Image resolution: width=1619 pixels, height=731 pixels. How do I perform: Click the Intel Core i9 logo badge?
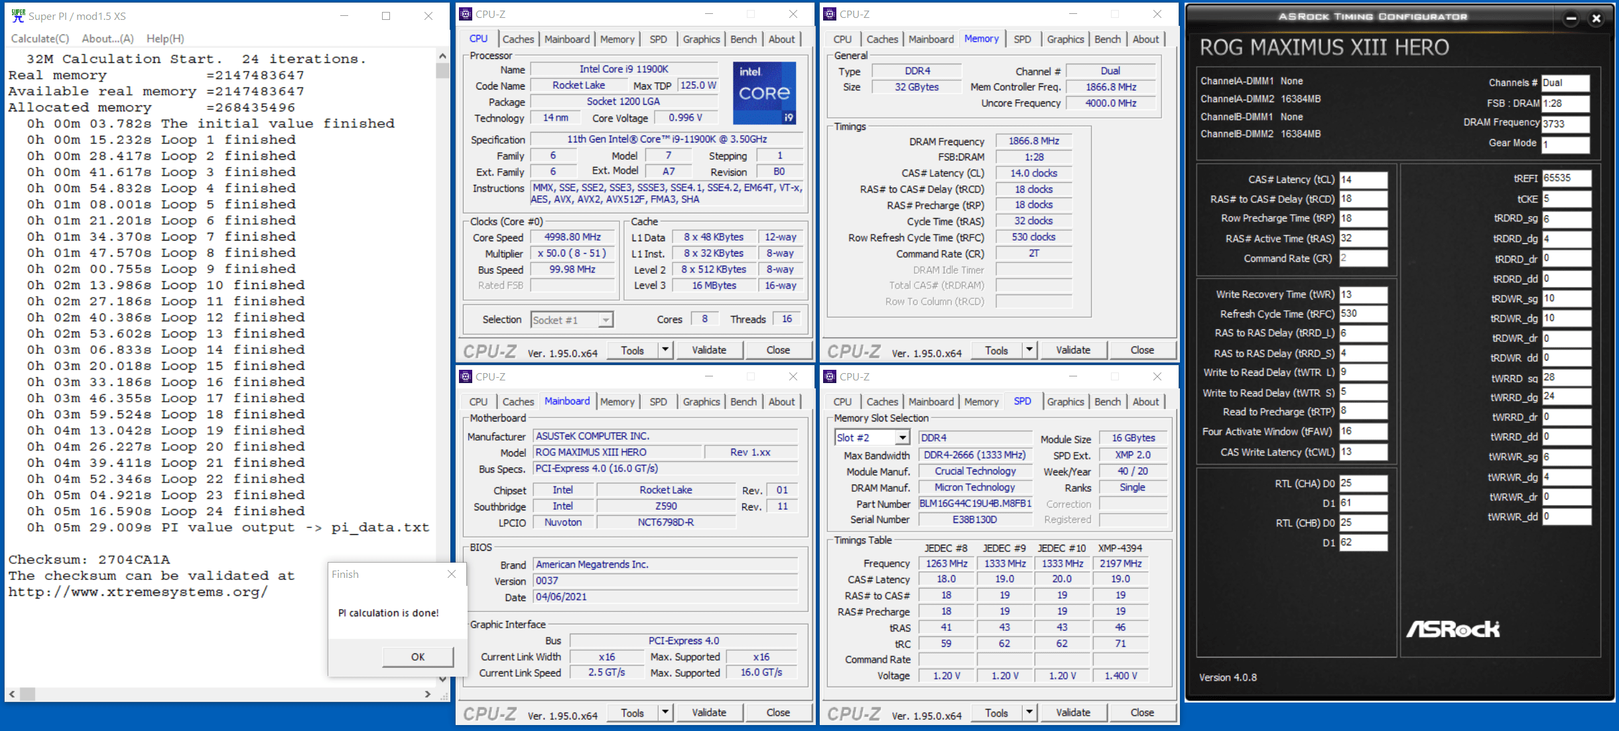pyautogui.click(x=764, y=93)
